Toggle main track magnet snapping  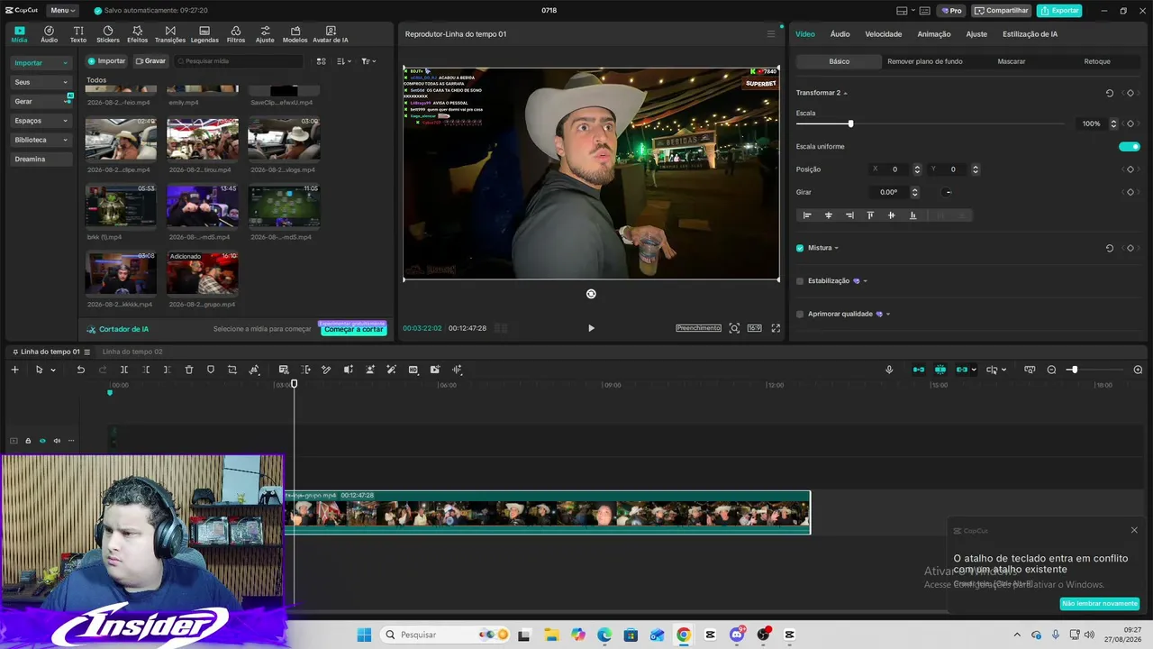(918, 370)
